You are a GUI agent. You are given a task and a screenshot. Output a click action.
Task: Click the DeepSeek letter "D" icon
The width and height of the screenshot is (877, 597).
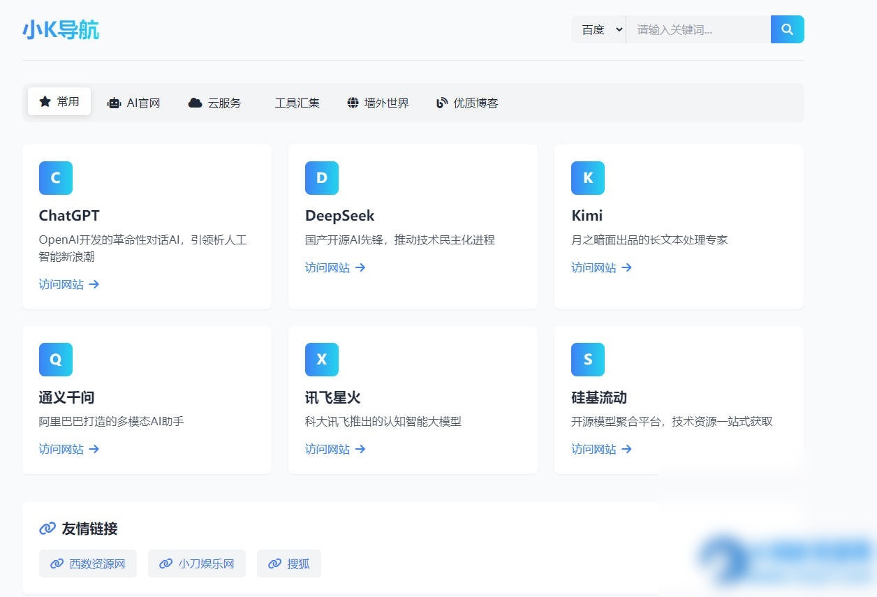(x=321, y=178)
